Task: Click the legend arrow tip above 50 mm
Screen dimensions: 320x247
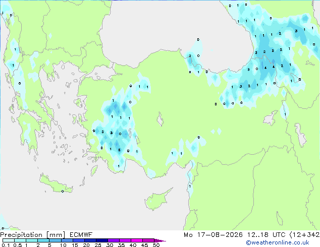Action: tap(160, 240)
